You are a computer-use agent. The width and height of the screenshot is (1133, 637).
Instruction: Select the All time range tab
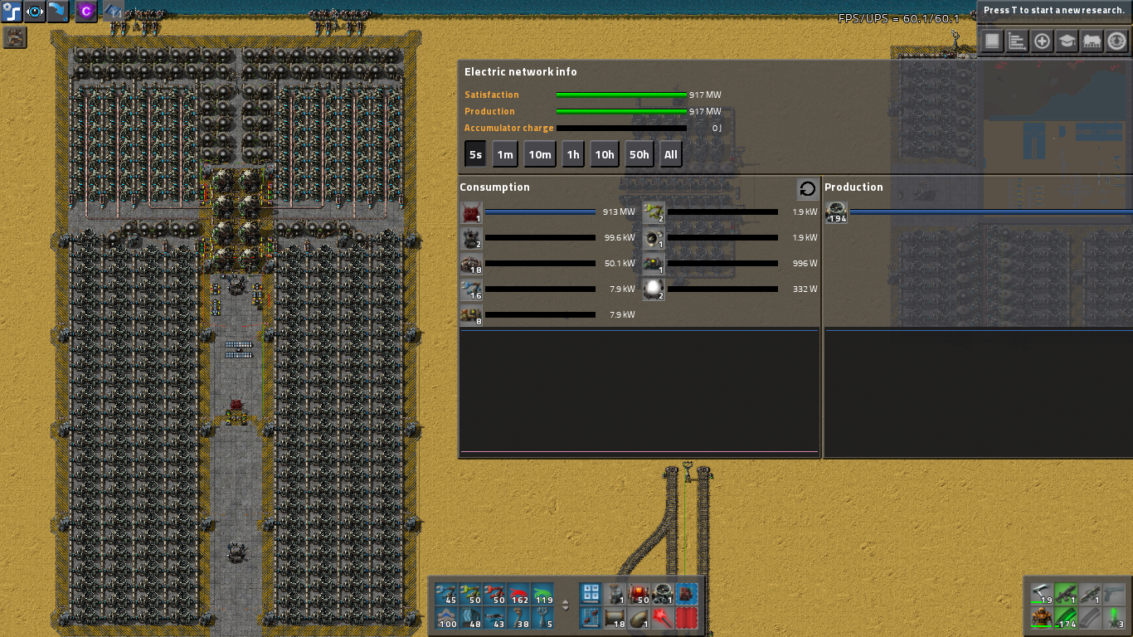pyautogui.click(x=671, y=154)
